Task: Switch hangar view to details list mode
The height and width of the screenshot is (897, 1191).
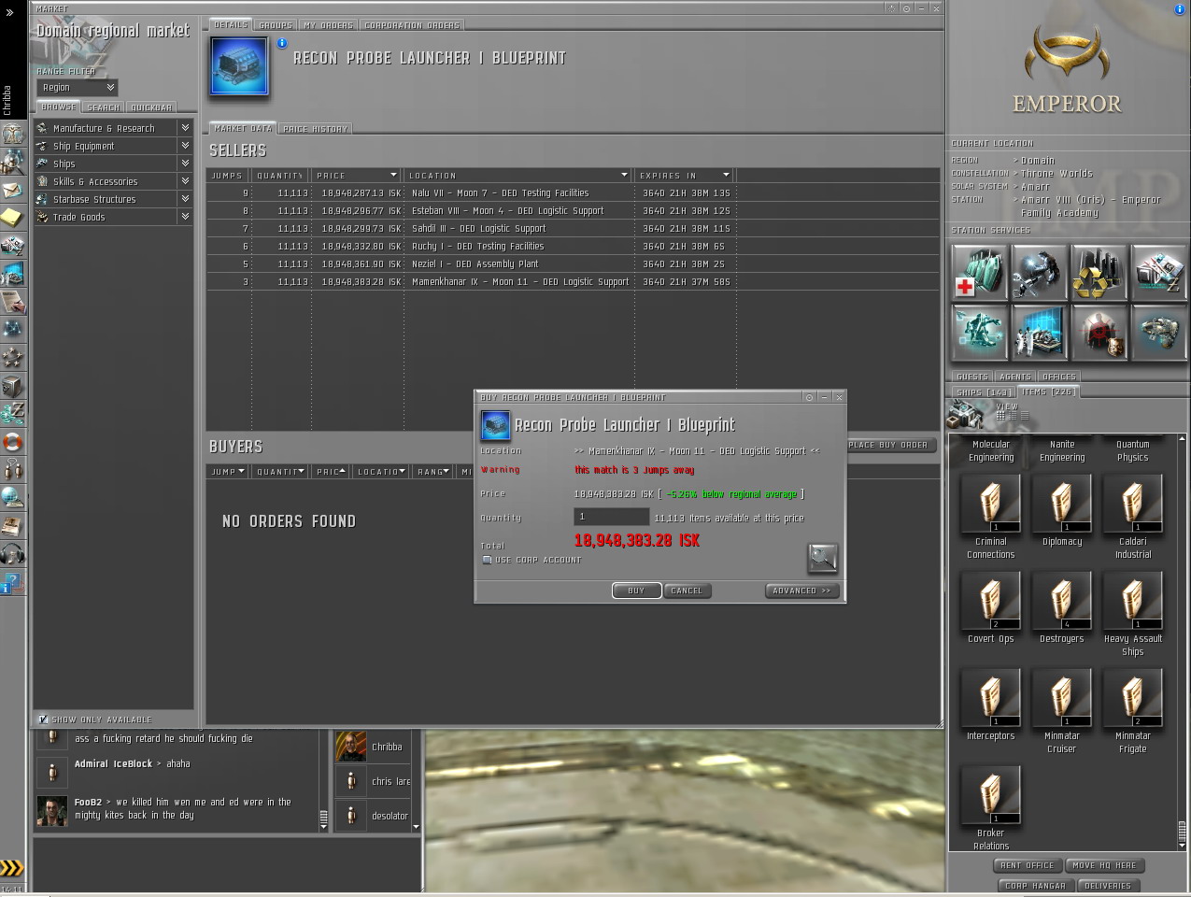Action: point(1013,417)
